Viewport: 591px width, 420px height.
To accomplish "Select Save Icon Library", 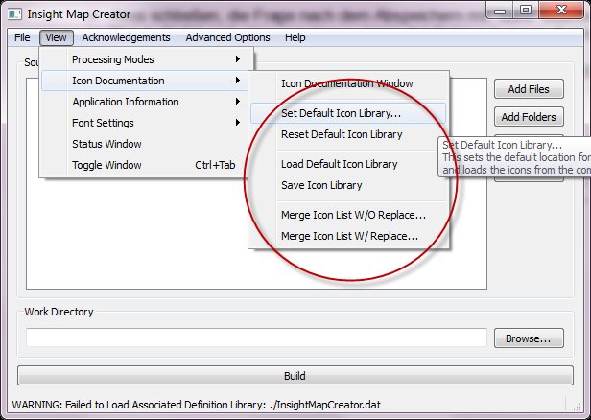I will 321,185.
